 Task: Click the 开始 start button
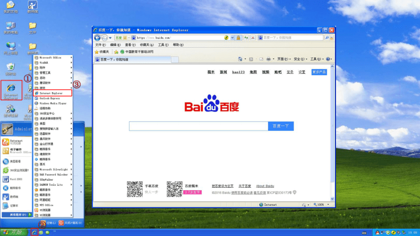[14, 232]
